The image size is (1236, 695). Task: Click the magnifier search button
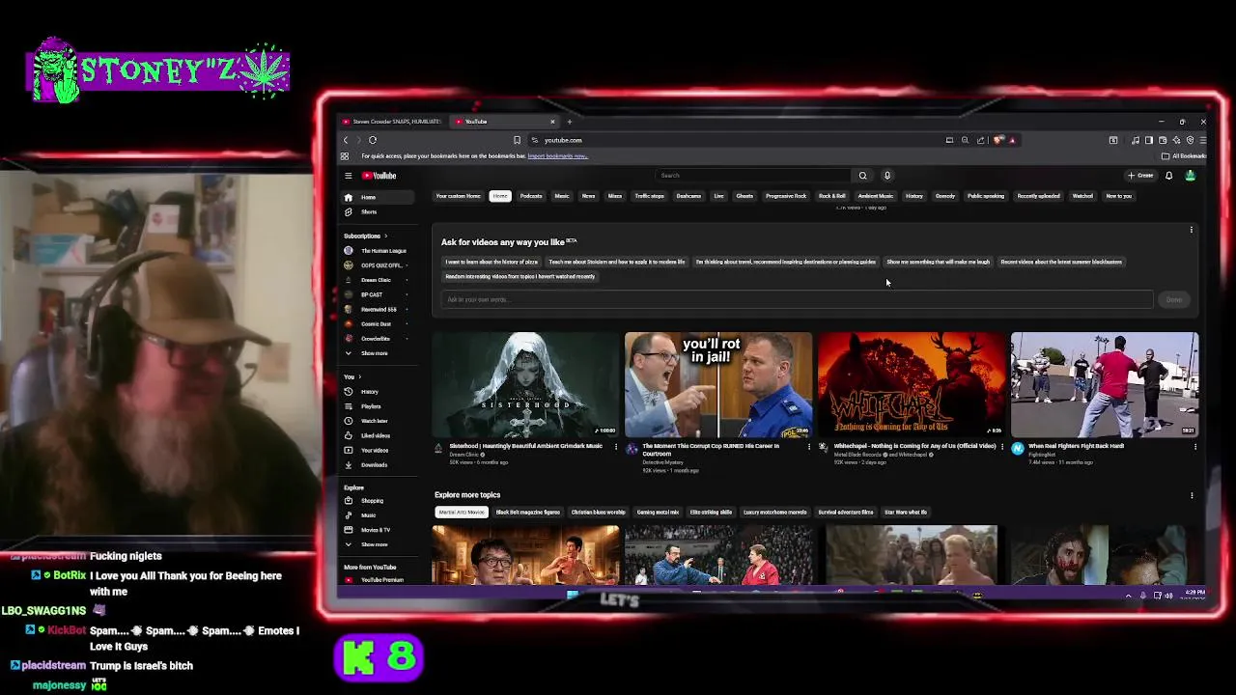862,176
